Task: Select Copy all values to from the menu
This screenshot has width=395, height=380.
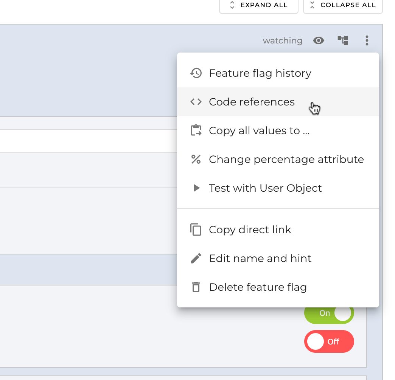Action: 259,130
